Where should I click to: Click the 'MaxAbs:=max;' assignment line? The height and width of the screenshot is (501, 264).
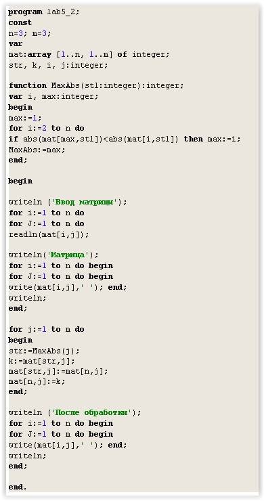point(37,150)
